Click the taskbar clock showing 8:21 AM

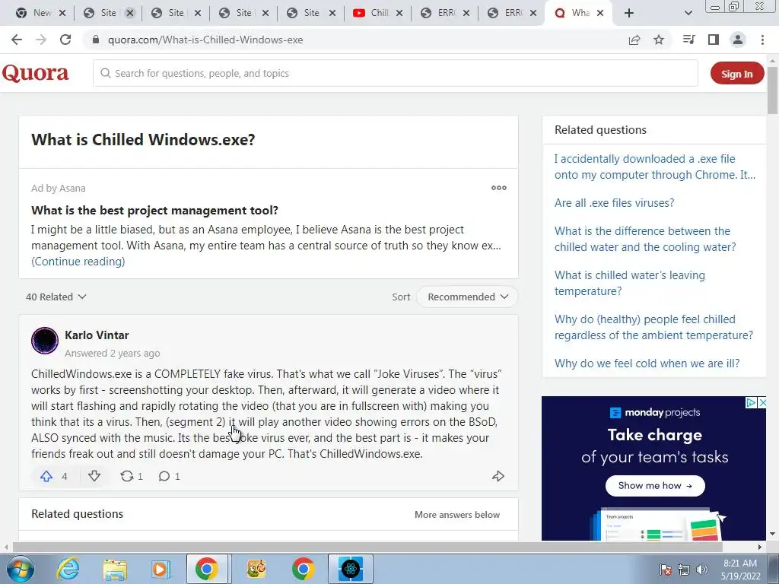coord(740,570)
